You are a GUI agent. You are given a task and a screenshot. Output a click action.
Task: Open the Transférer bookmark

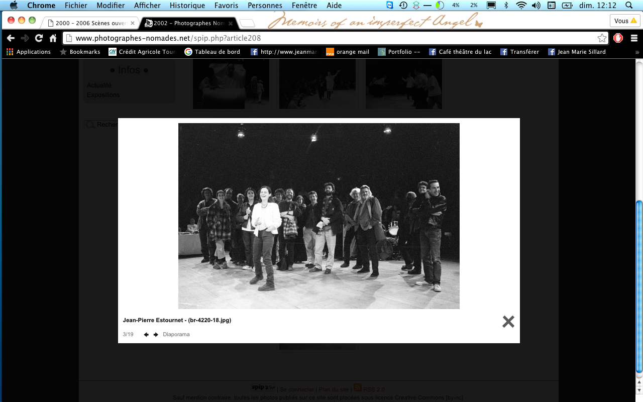pos(519,52)
